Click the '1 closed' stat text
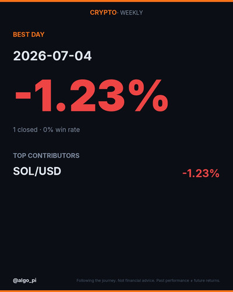 click(25, 130)
